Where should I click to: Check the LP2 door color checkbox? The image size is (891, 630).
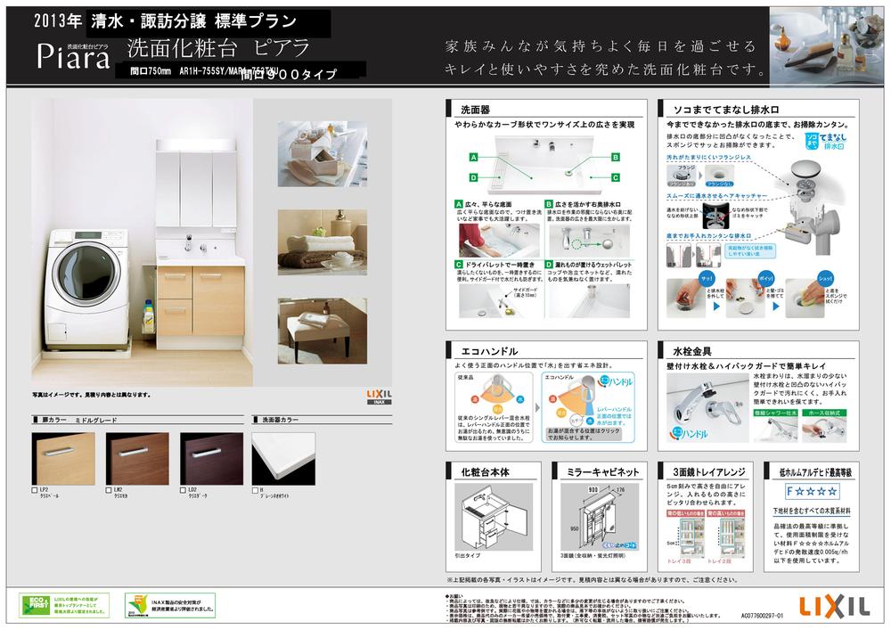tap(34, 491)
